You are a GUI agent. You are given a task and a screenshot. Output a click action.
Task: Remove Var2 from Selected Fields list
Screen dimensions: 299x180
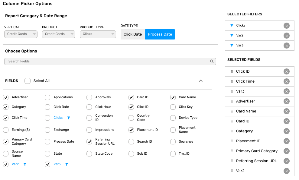[286, 171]
